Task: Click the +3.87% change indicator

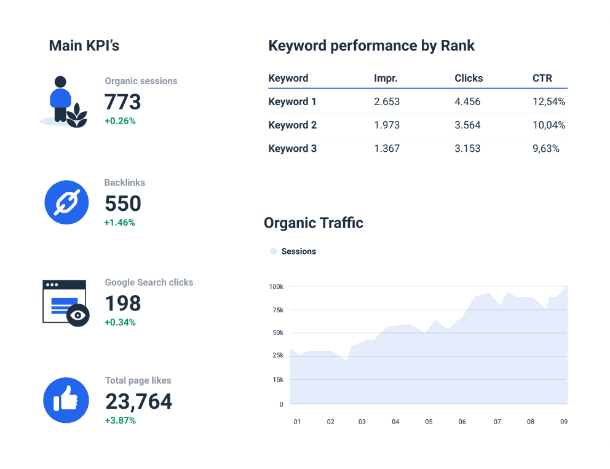Action: click(120, 420)
